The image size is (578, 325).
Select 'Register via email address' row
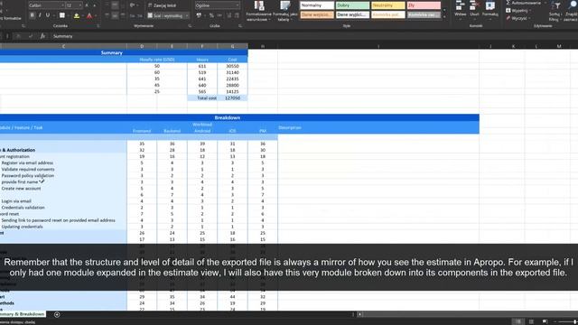pos(27,162)
